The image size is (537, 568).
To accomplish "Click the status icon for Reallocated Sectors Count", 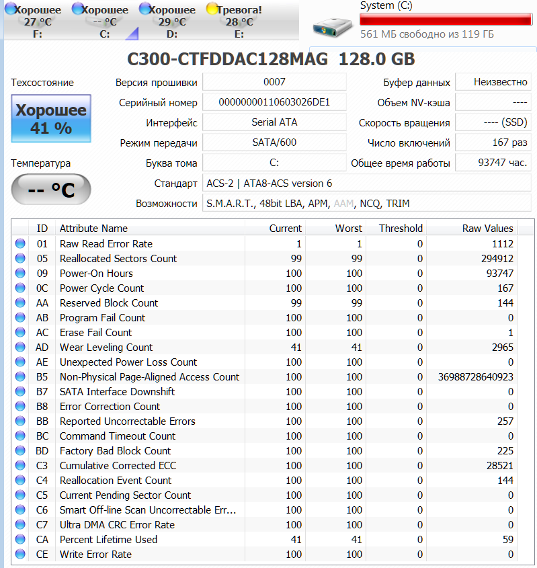I will coord(20,259).
